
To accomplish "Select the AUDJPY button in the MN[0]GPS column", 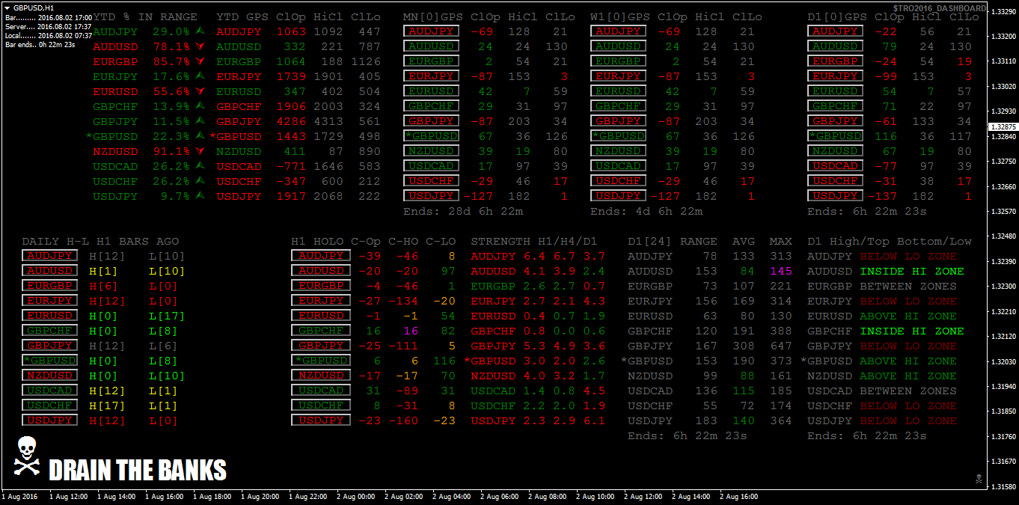I will [x=431, y=31].
